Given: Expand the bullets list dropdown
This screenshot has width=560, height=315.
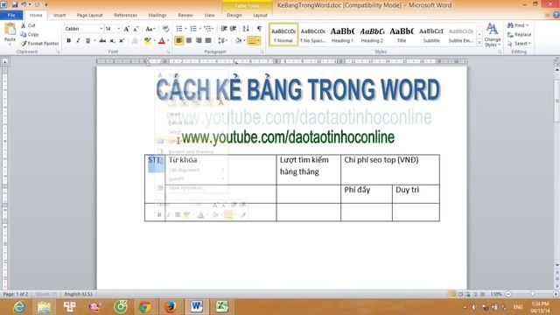Looking at the screenshot, I should 185,29.
